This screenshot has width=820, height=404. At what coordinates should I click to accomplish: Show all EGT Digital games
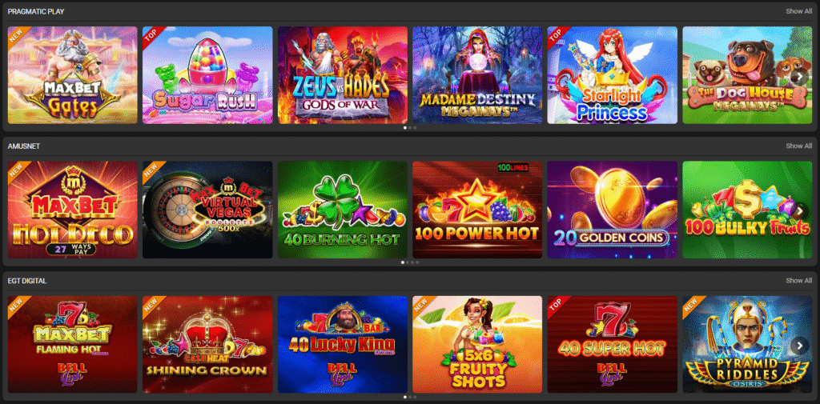[x=798, y=281]
